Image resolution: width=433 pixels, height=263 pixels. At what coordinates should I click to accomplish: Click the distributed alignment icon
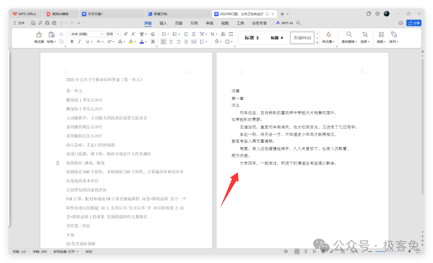coord(194,42)
